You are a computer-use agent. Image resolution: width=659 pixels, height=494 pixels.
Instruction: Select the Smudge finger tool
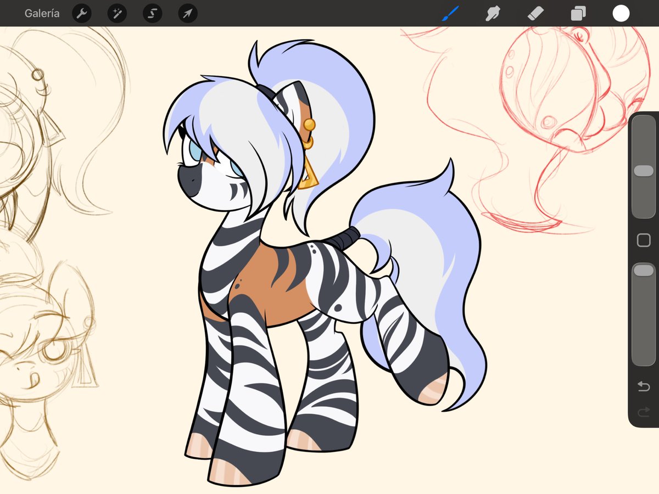coord(493,13)
